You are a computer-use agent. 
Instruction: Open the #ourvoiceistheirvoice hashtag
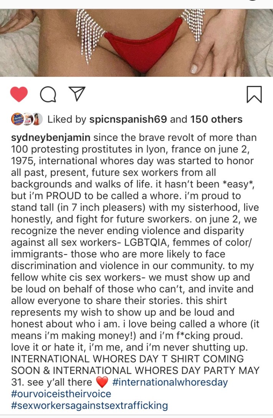pyautogui.click(x=61, y=394)
